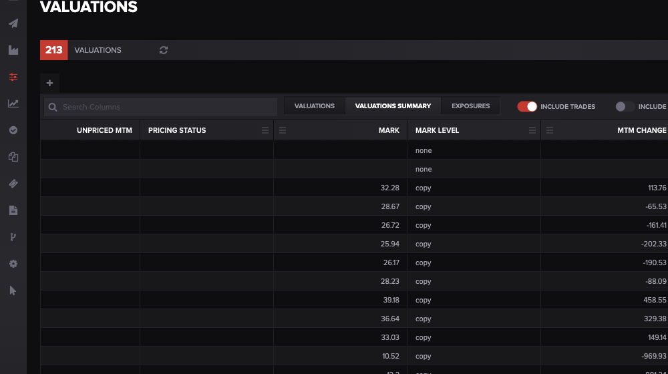Click the paper plane icon in sidebar
This screenshot has height=374, width=668.
point(13,23)
